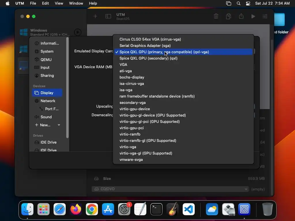Screen dimensions: 295x221
Task: Open QEMU settings in sidebar
Action: pyautogui.click(x=47, y=60)
